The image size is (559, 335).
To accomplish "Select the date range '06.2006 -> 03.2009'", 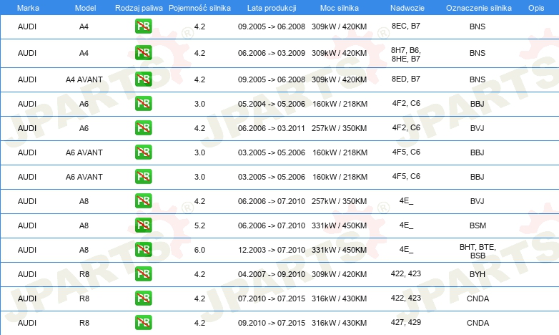I will [272, 53].
